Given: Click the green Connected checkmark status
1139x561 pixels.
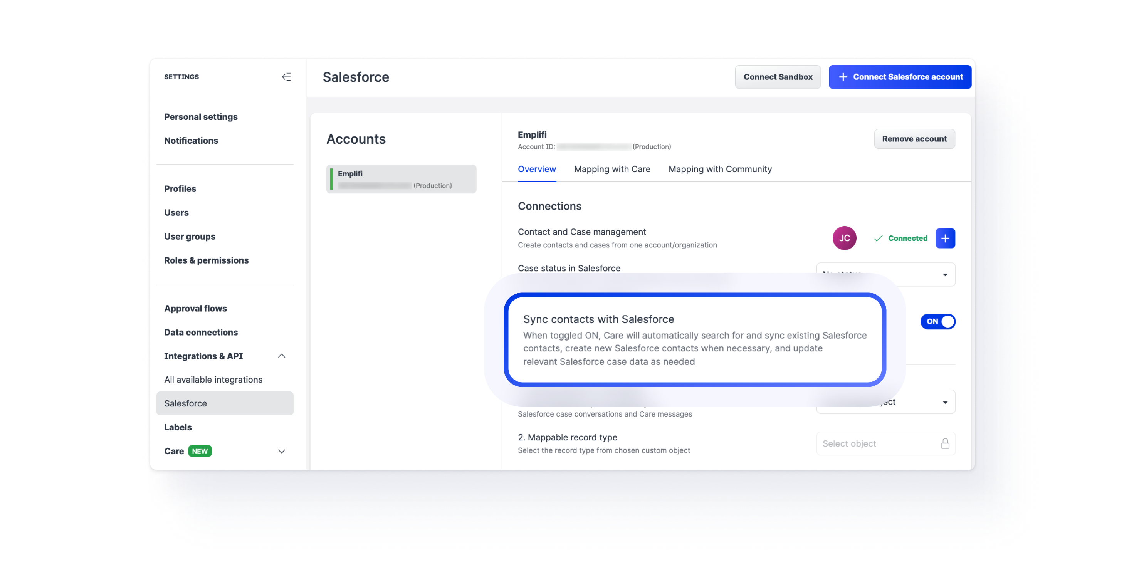Looking at the screenshot, I should pos(900,238).
